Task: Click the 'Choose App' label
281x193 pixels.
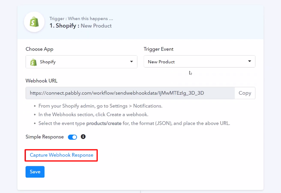Action: 39,49
